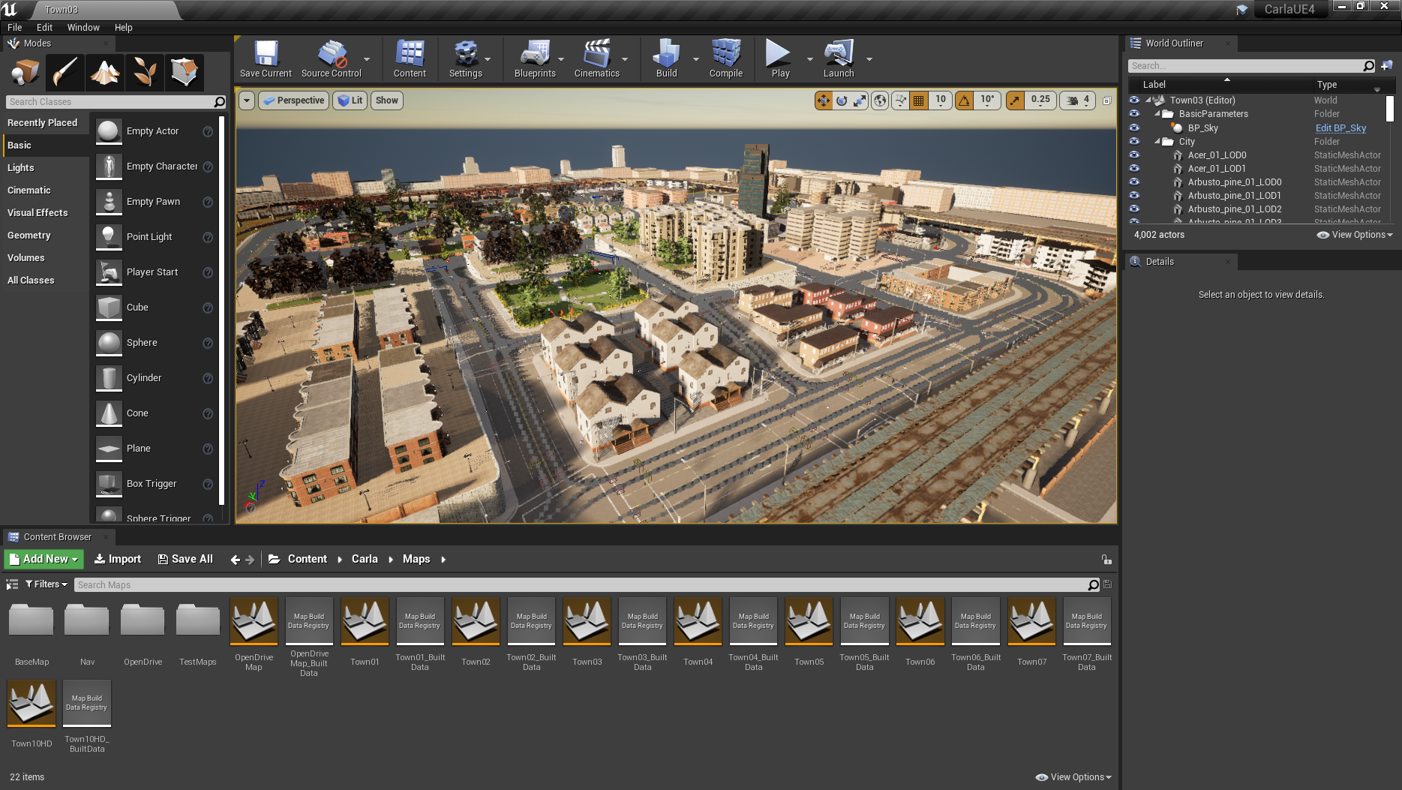The height and width of the screenshot is (790, 1402).
Task: Open the Edit menu
Action: click(44, 27)
